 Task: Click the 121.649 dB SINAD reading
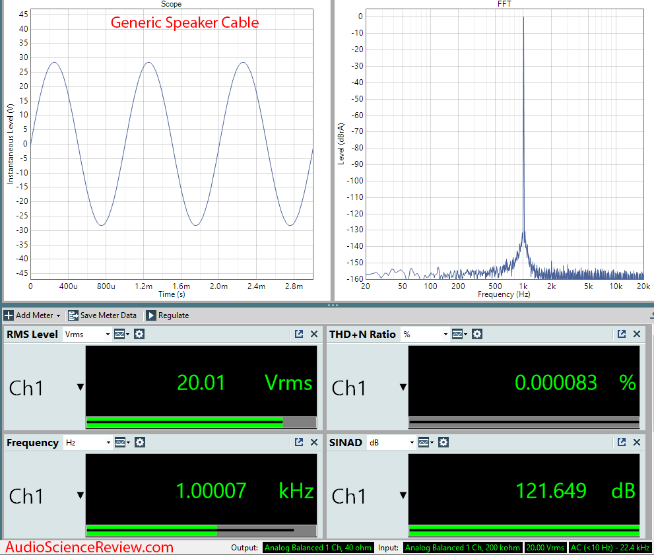575,491
